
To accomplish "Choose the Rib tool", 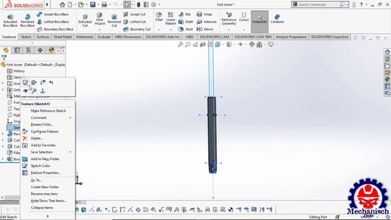I will point(185,15).
